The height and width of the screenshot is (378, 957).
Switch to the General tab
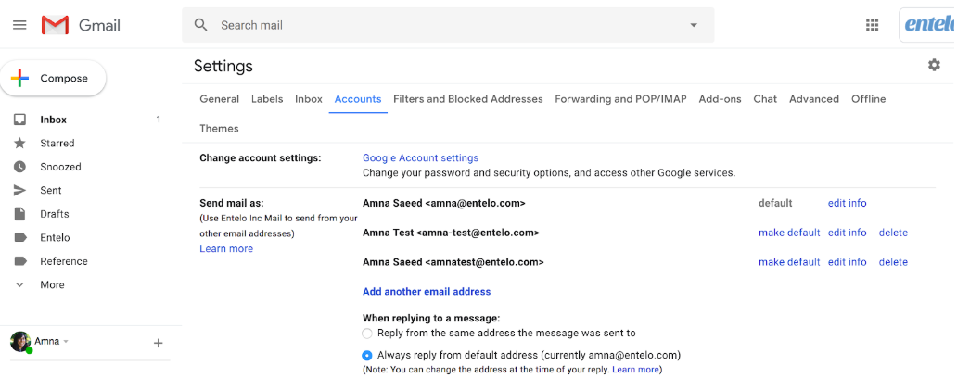(219, 99)
